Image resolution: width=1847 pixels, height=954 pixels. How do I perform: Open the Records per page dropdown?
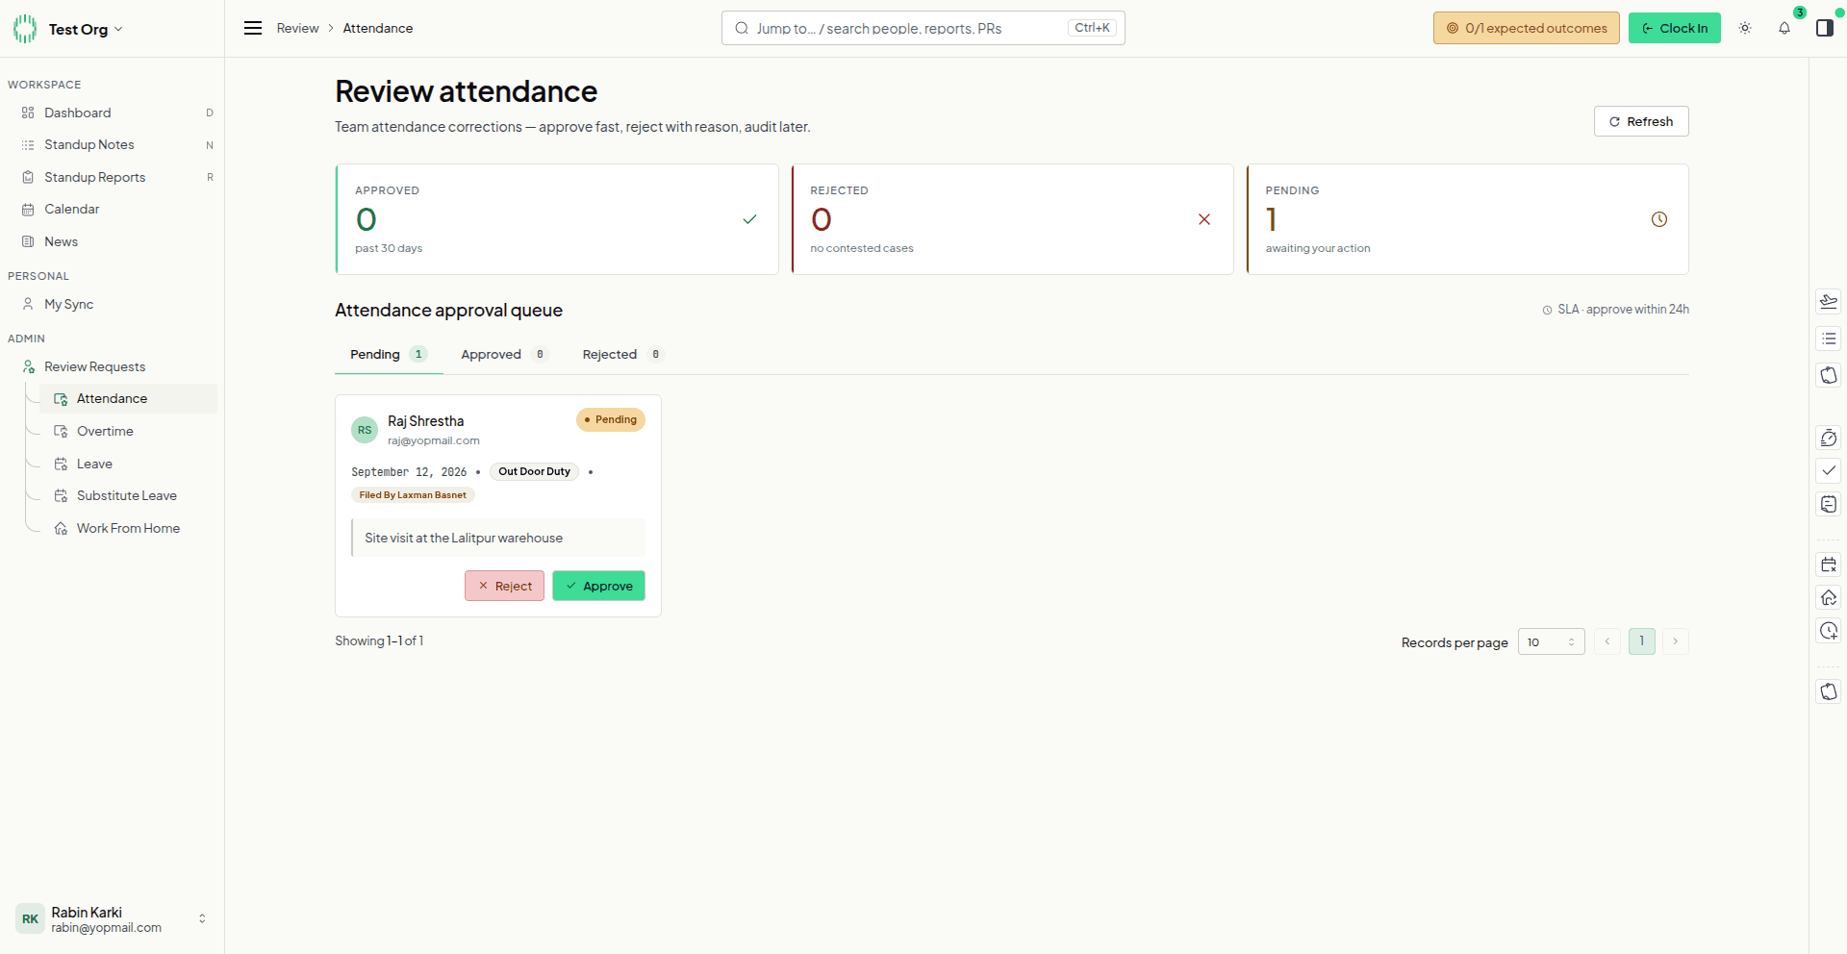[x=1551, y=641]
